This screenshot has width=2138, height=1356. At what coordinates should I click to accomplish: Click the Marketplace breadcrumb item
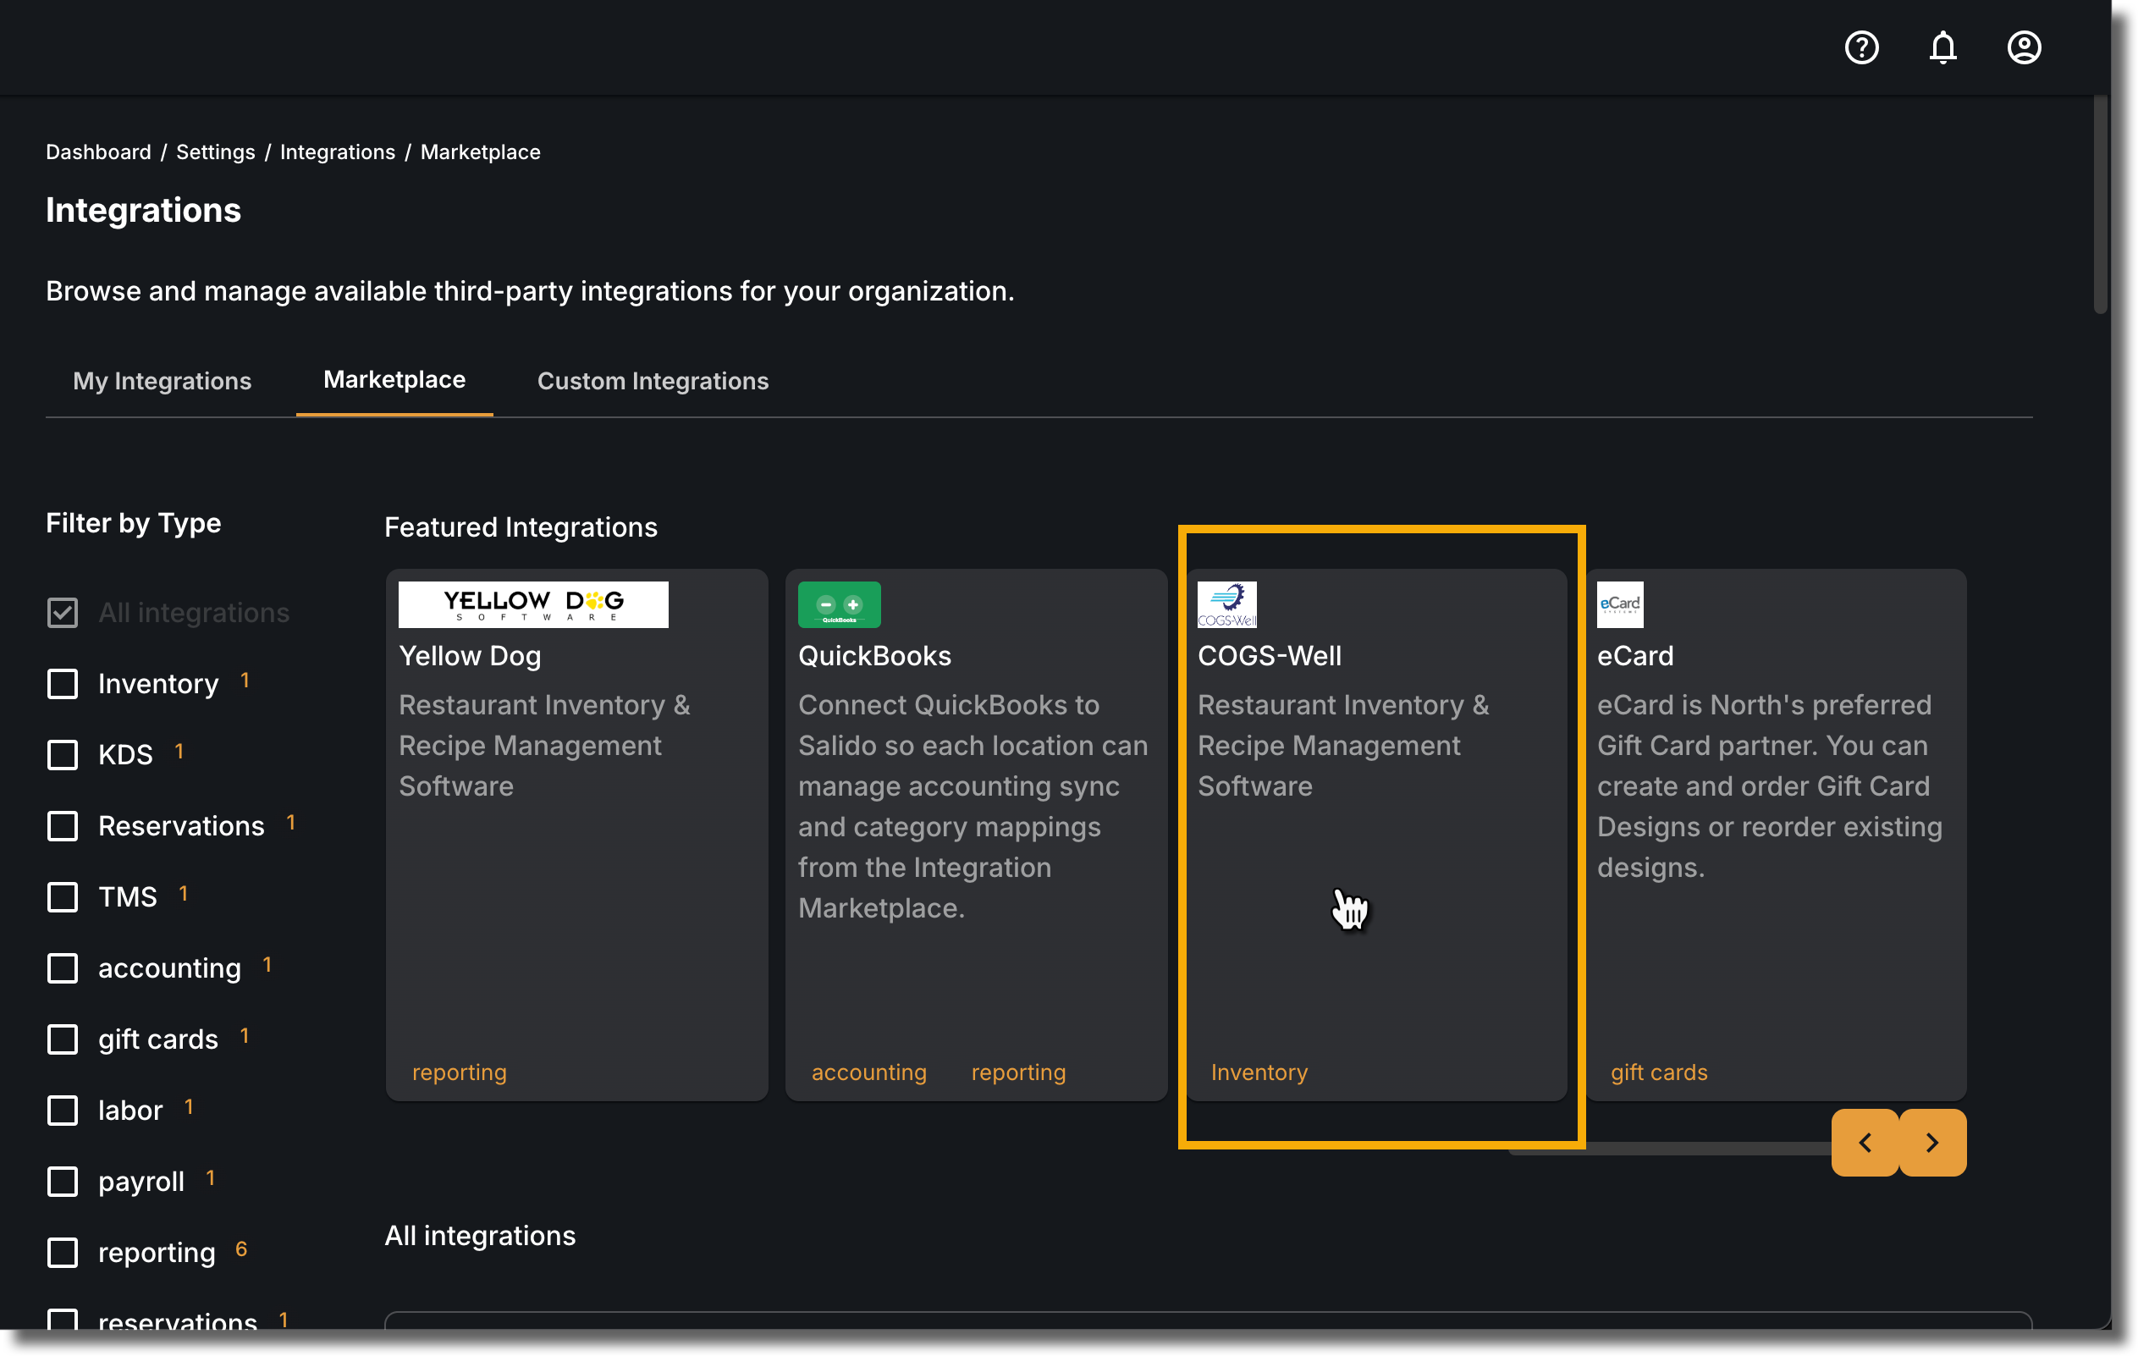point(481,152)
